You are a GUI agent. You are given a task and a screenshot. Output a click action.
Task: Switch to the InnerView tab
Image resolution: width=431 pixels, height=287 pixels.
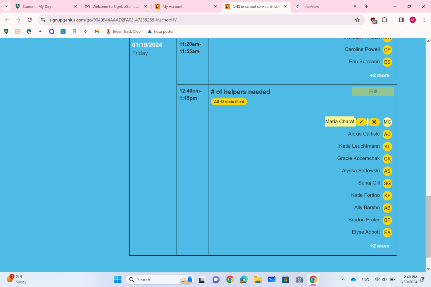point(326,6)
